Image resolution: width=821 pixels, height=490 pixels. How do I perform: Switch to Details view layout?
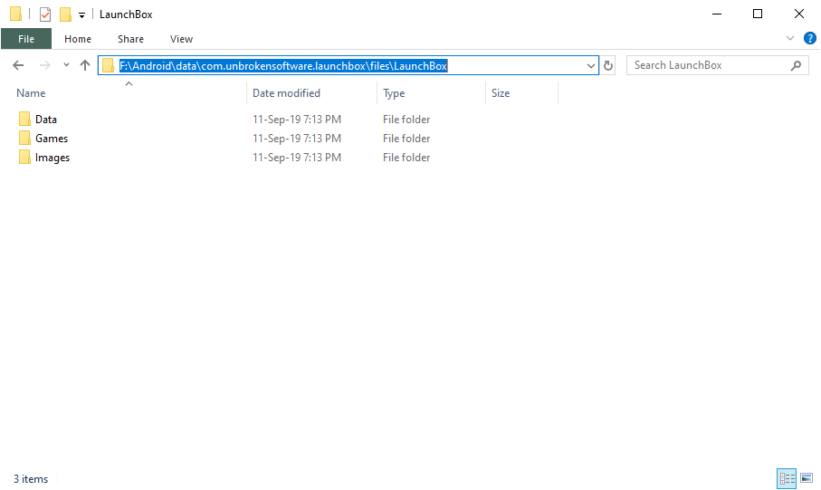[x=787, y=478]
